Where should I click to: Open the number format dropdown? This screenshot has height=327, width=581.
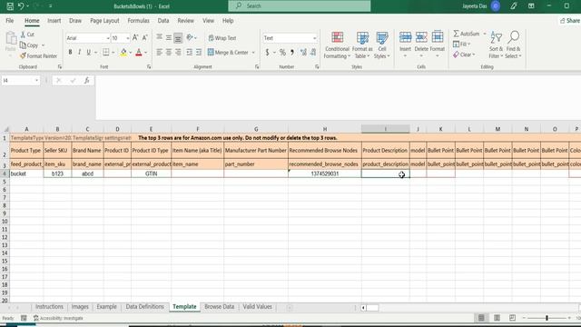(x=315, y=38)
